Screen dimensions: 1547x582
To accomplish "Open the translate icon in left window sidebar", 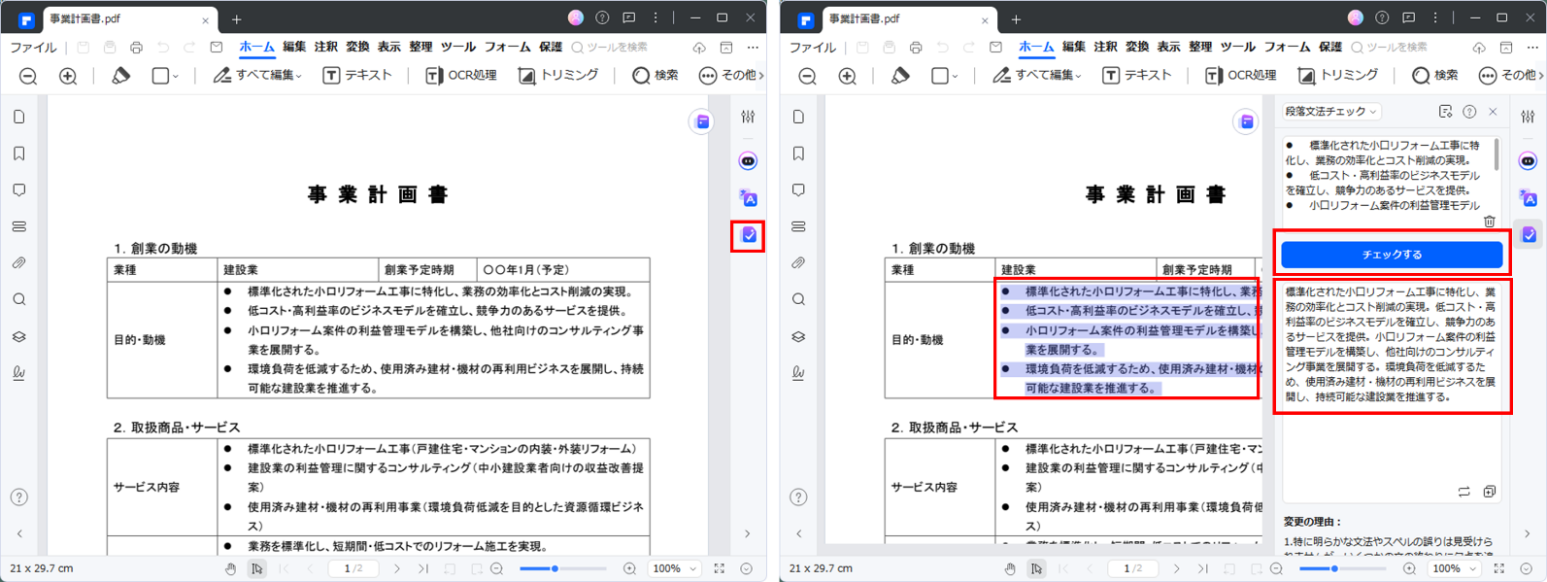I will pyautogui.click(x=749, y=198).
